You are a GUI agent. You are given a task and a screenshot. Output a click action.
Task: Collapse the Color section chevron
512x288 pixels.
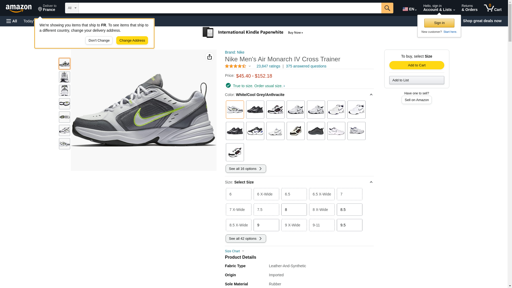371,95
